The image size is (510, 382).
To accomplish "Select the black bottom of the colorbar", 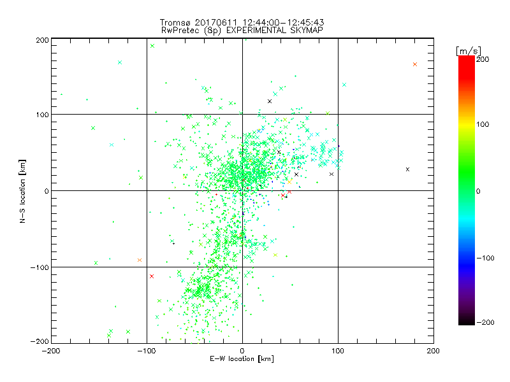I will 467,322.
